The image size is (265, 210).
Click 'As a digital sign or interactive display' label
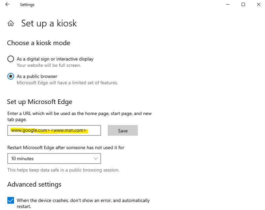[x=55, y=59]
